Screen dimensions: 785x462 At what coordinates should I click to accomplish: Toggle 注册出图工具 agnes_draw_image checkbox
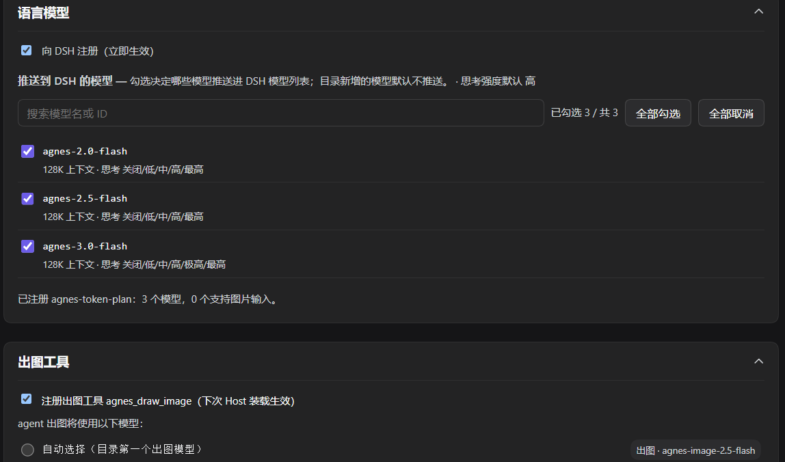coord(27,399)
